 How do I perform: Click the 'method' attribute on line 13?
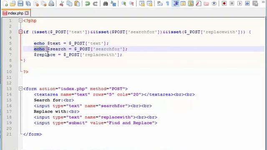(98, 89)
